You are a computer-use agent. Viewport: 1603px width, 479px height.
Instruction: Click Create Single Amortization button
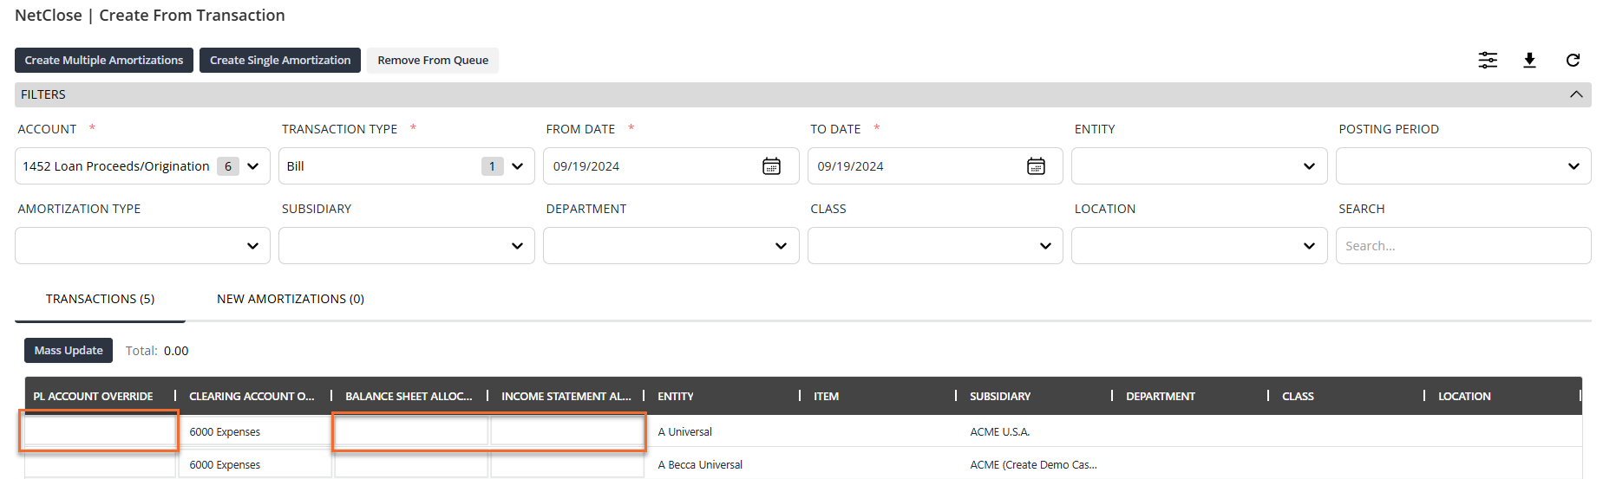click(x=279, y=61)
